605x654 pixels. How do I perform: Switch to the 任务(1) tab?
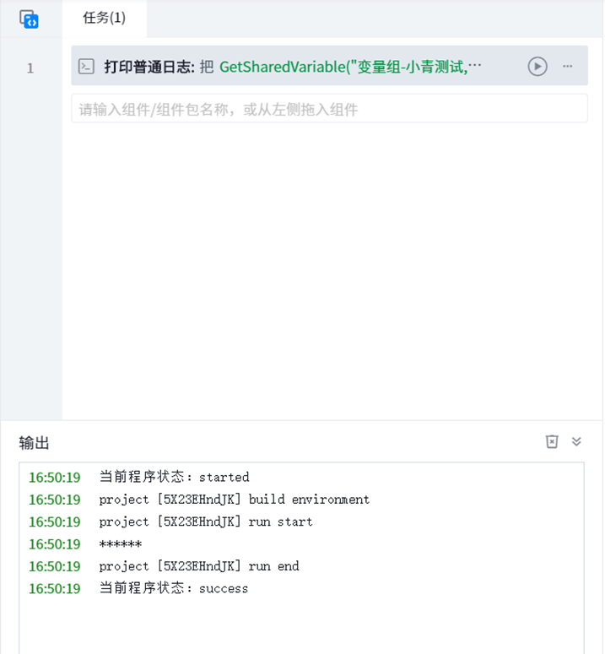pyautogui.click(x=104, y=18)
